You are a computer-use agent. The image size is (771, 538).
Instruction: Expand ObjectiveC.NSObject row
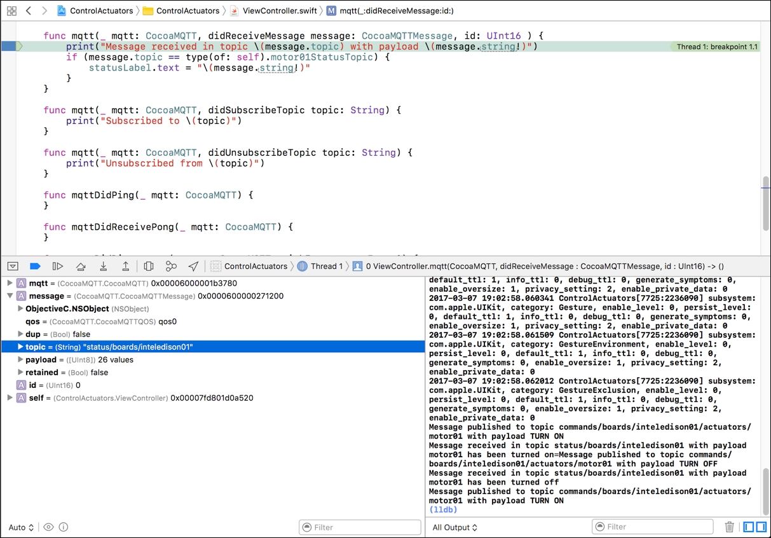point(20,308)
